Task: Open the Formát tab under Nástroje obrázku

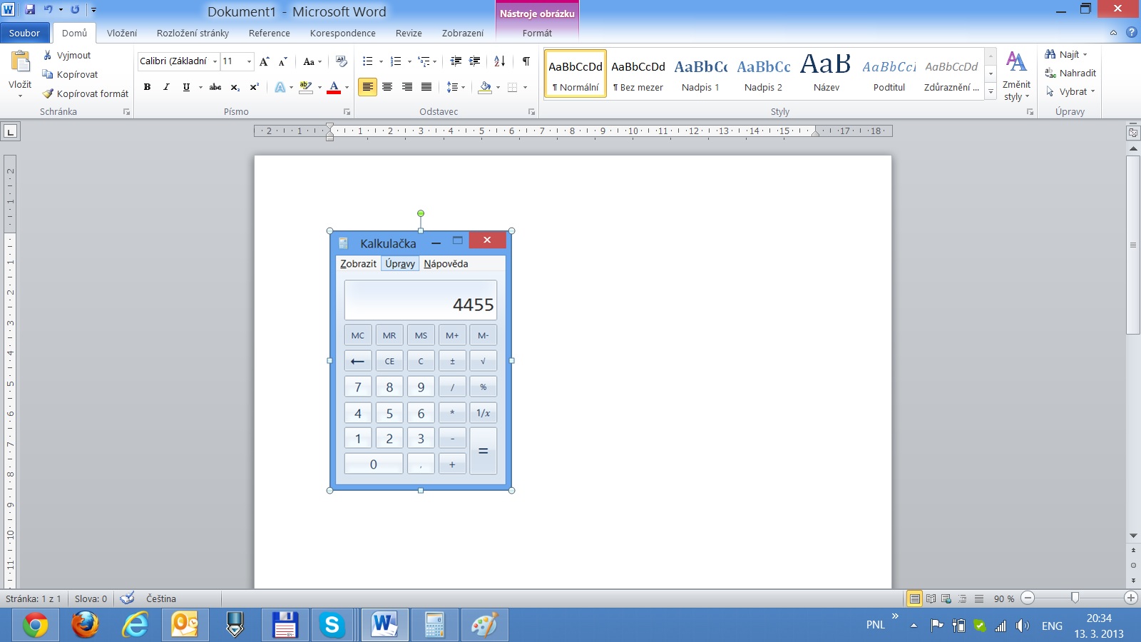Action: tap(537, 33)
